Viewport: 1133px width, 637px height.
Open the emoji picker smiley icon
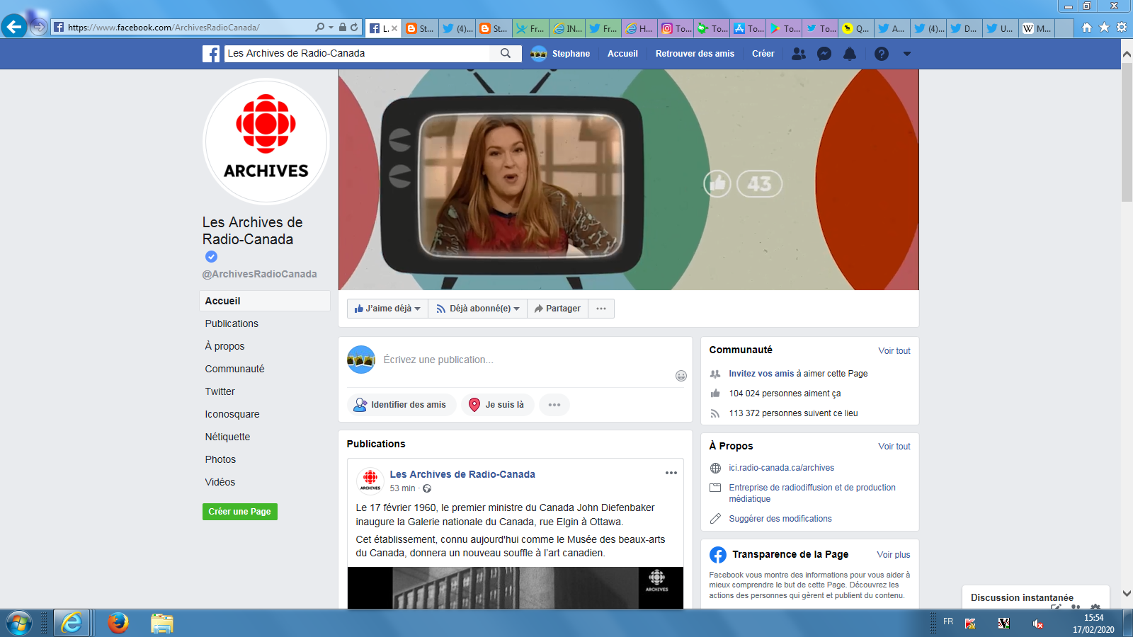(681, 376)
